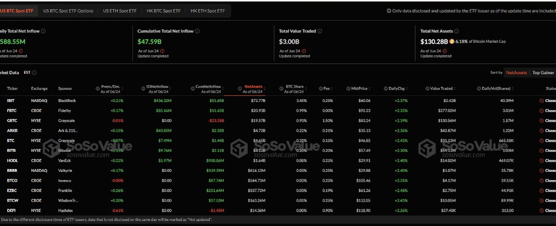This screenshot has height=226, width=556.
Task: Select the HK ETH Spot ETF tab
Action: point(208,11)
